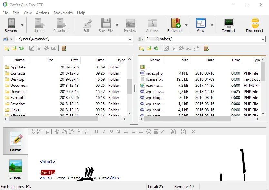Image resolution: width=269 pixels, height=190 pixels.
Task: Undo in the editor toolbar
Action: tap(79, 131)
